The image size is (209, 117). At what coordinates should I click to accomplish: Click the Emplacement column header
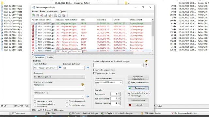point(140,20)
